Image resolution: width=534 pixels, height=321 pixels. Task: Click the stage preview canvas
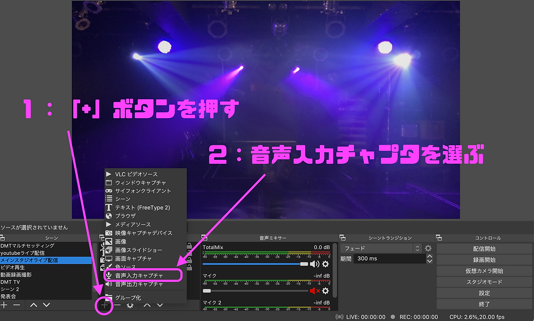coord(266,109)
